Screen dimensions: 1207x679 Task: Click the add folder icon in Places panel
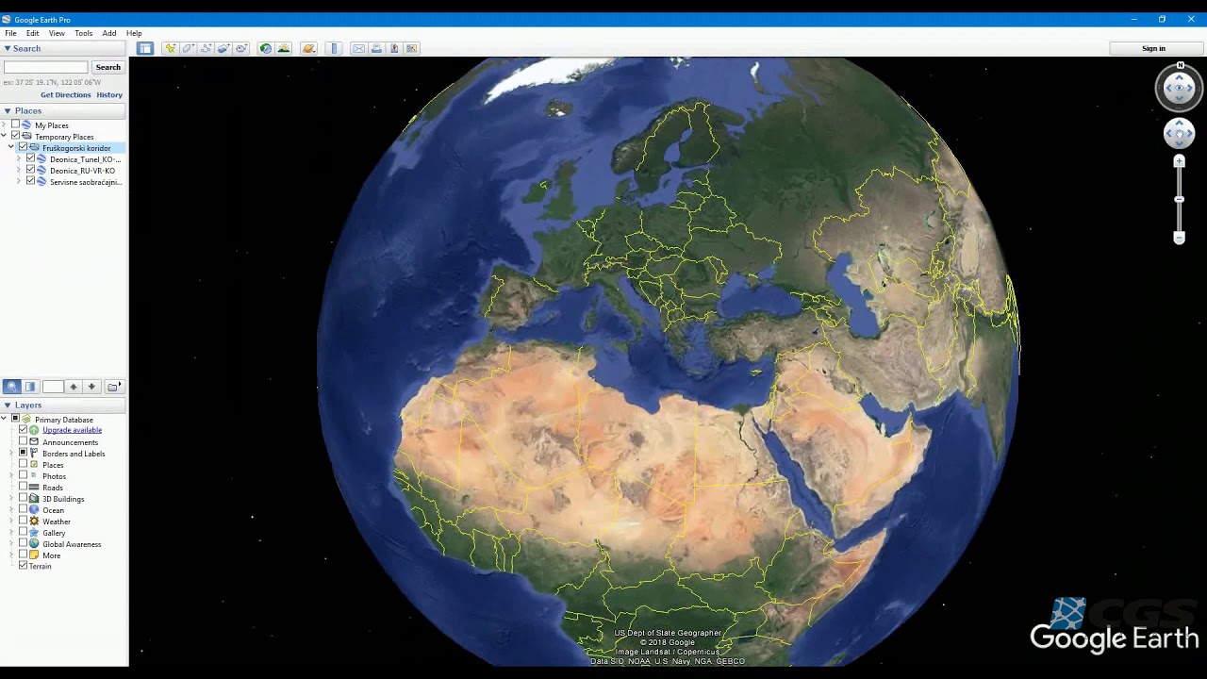113,387
